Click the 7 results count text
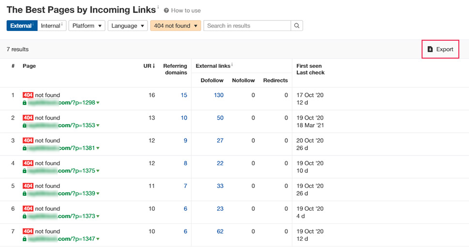 point(17,49)
